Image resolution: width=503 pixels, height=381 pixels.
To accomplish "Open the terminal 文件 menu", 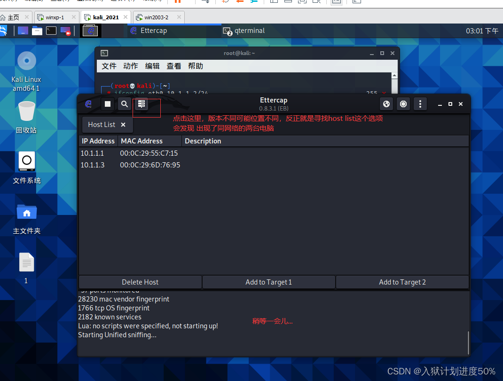I will tap(109, 66).
